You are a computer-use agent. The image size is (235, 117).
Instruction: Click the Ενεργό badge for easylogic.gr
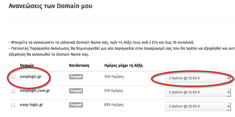76,77
